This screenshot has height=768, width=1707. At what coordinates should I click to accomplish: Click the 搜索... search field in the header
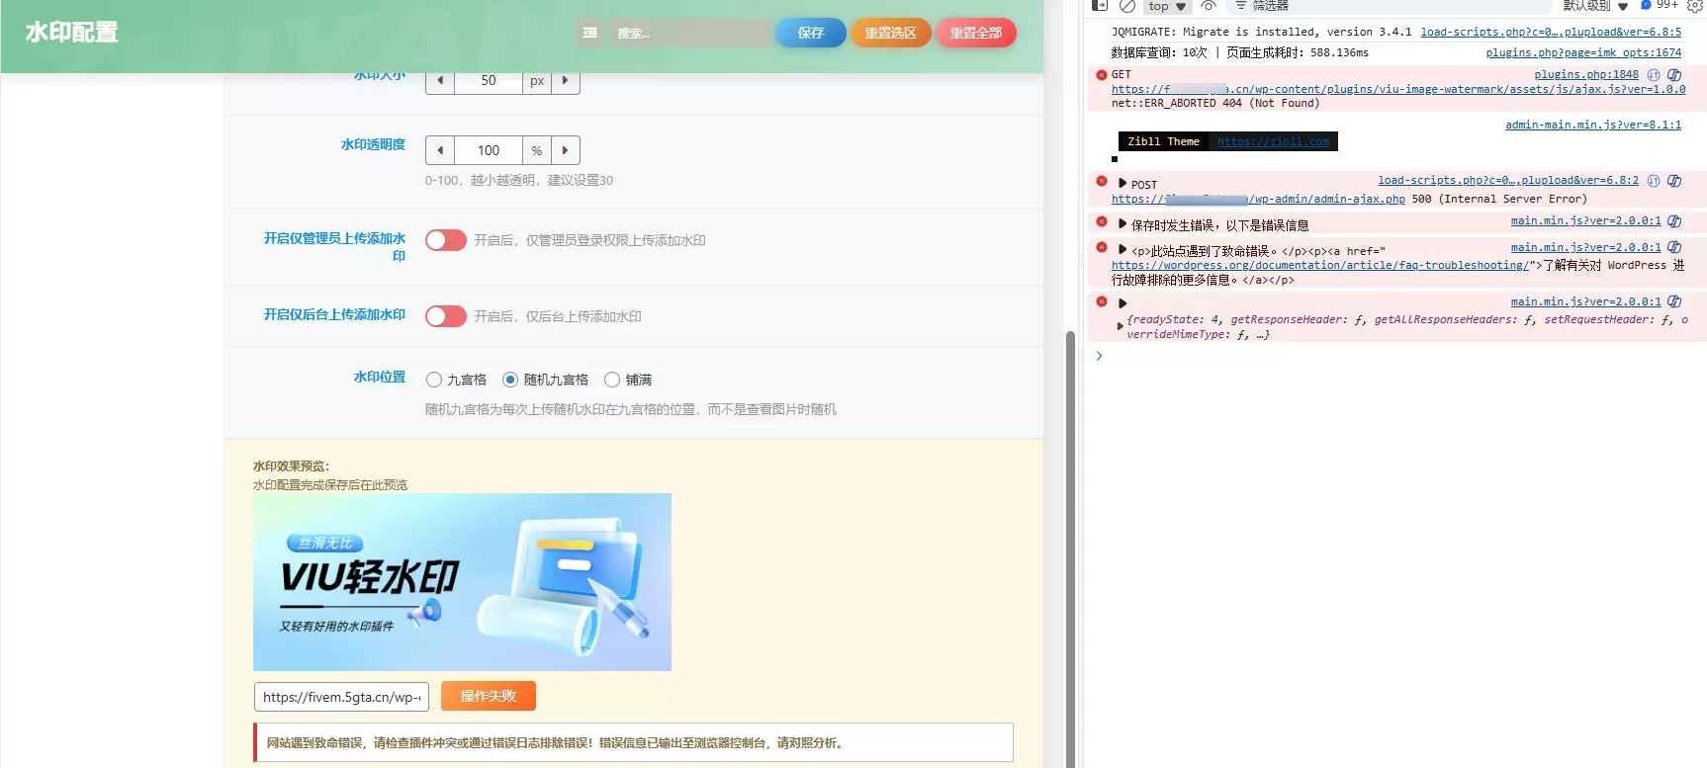click(x=689, y=33)
